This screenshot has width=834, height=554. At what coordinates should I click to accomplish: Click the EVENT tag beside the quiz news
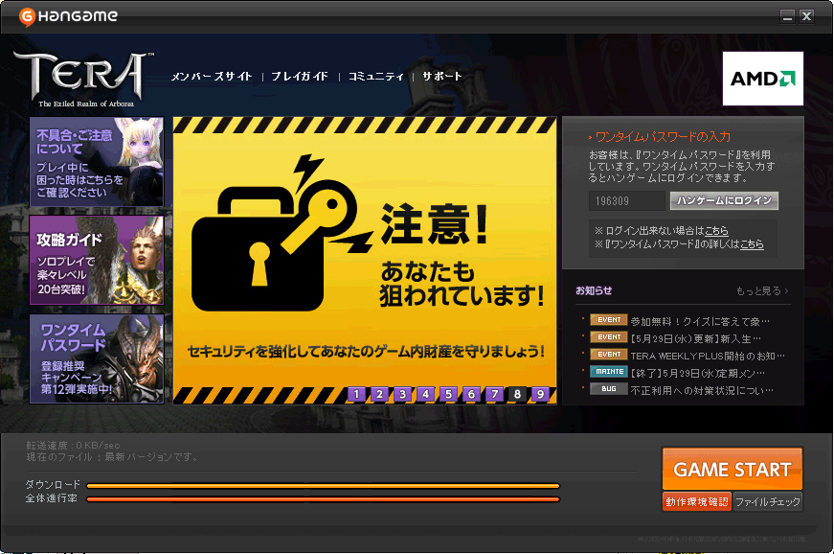608,320
